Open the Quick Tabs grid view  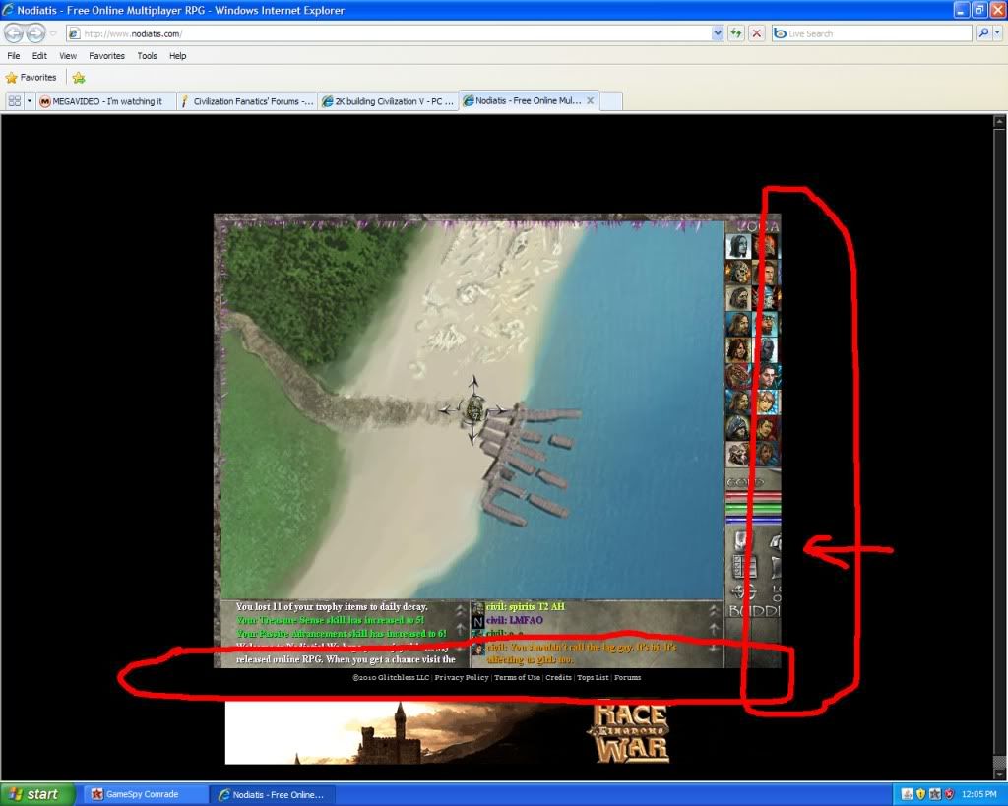14,101
